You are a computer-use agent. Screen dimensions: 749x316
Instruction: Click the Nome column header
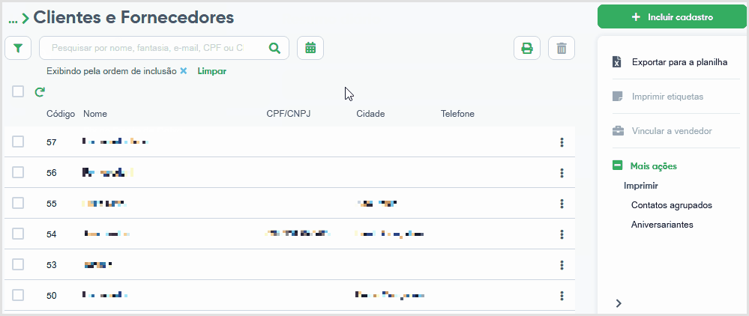click(x=95, y=114)
